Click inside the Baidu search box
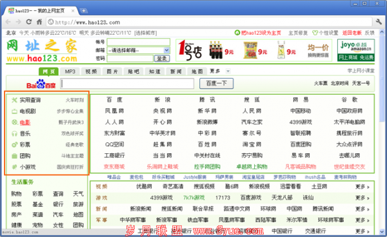Viewport: 387px width, 237px height. (x=127, y=84)
